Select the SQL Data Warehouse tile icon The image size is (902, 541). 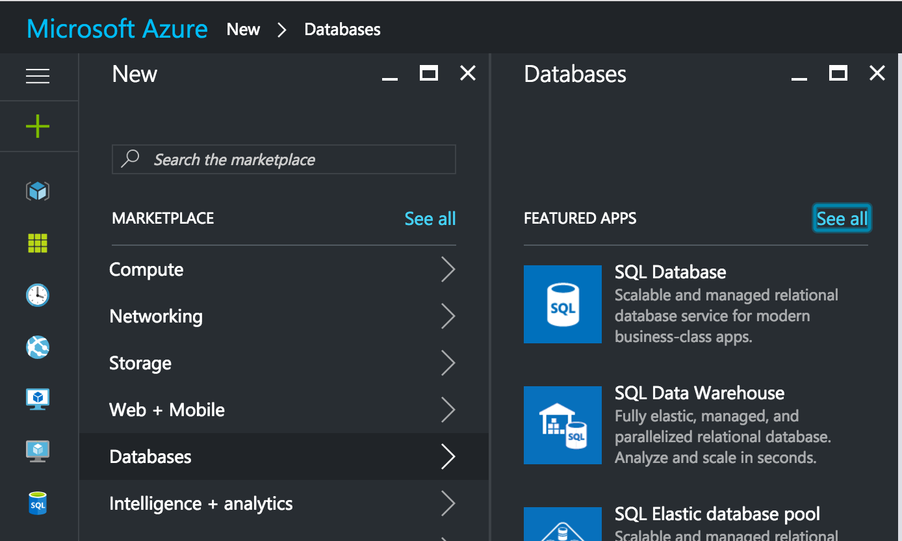563,425
